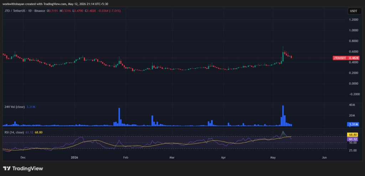
Task: Click the Mar label on time axis
Action: click(x=172, y=158)
